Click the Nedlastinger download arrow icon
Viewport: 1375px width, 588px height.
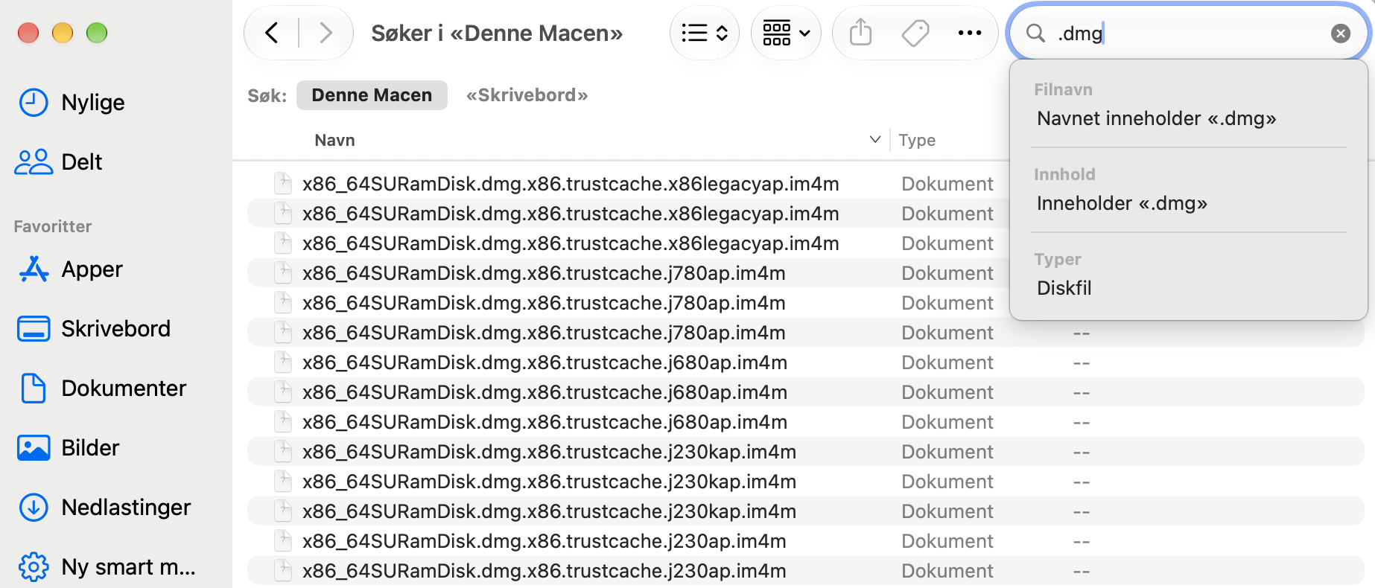(34, 508)
